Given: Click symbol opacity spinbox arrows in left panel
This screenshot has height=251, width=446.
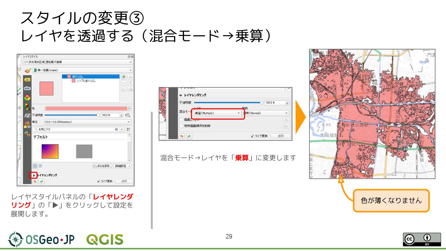Looking at the screenshot, I should 121,115.
